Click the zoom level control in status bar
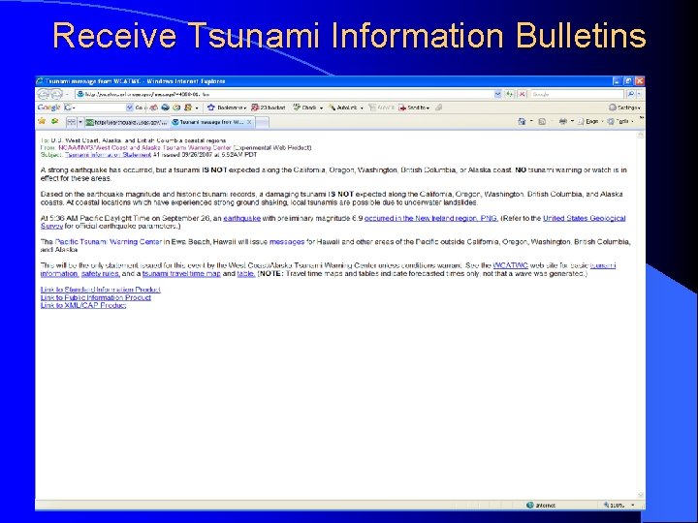This screenshot has height=523, width=698. [619, 506]
